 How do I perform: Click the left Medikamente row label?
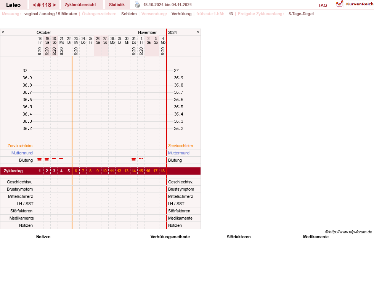(x=21, y=218)
